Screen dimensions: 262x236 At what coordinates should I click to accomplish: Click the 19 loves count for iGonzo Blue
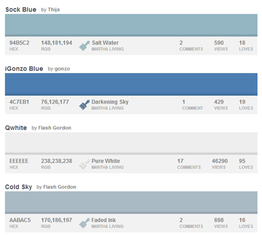coord(246,105)
